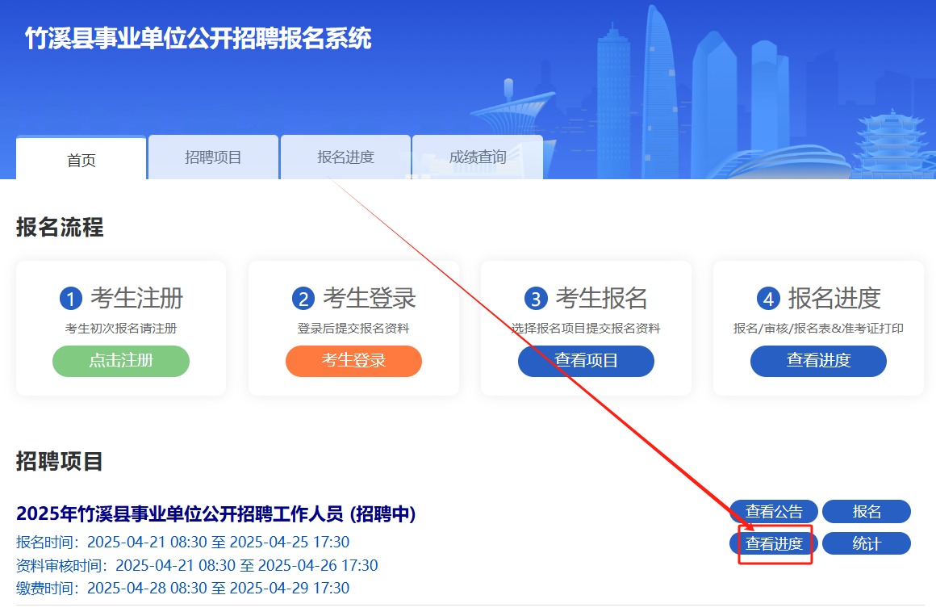The width and height of the screenshot is (936, 616).
Task: Click the 考生报名 heading text
Action: (x=602, y=298)
